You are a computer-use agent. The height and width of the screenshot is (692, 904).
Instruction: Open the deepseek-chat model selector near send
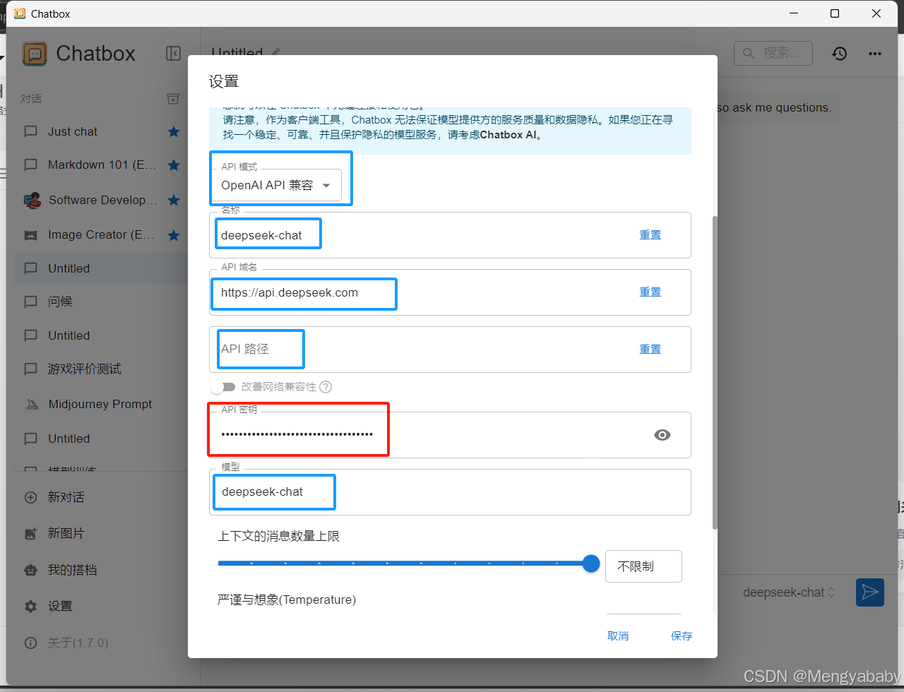point(789,592)
